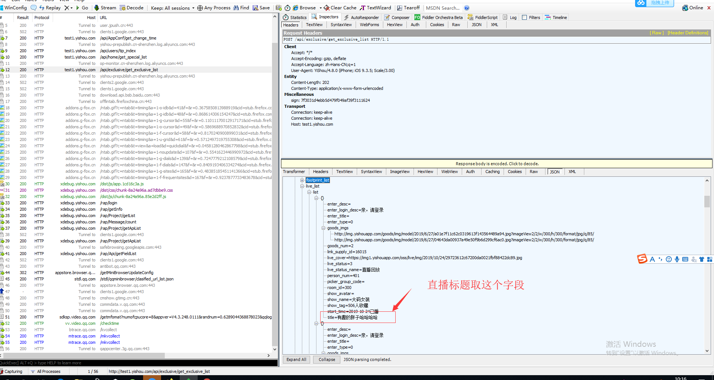The height and width of the screenshot is (380, 714).
Task: Select the title=有趣的胖子哈哈哈哈 JSON row
Action: (352, 317)
